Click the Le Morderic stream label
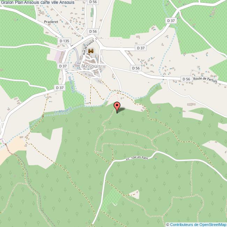This screenshot has width=227, height=227. tap(63, 110)
